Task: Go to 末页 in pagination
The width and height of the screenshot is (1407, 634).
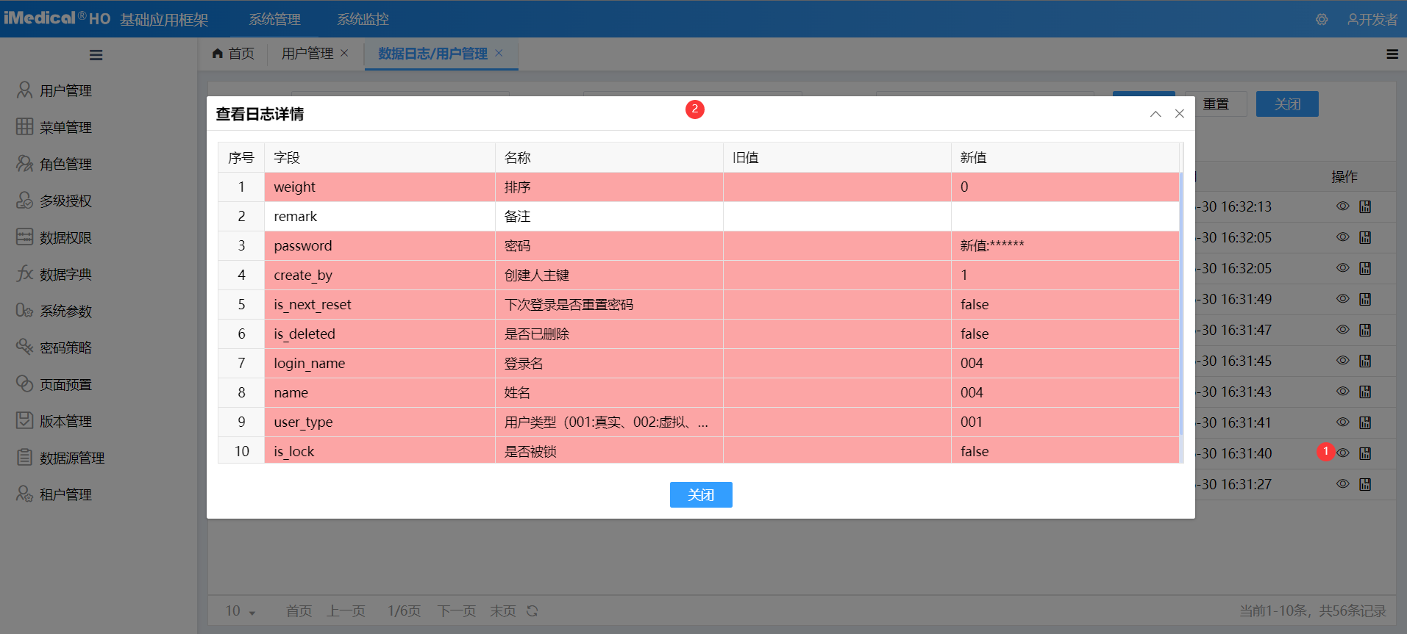Action: pos(503,611)
